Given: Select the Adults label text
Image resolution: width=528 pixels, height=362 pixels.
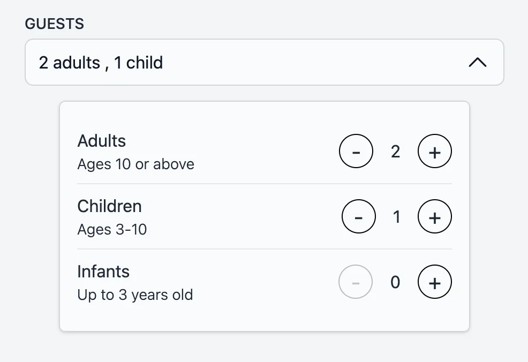Looking at the screenshot, I should [102, 140].
